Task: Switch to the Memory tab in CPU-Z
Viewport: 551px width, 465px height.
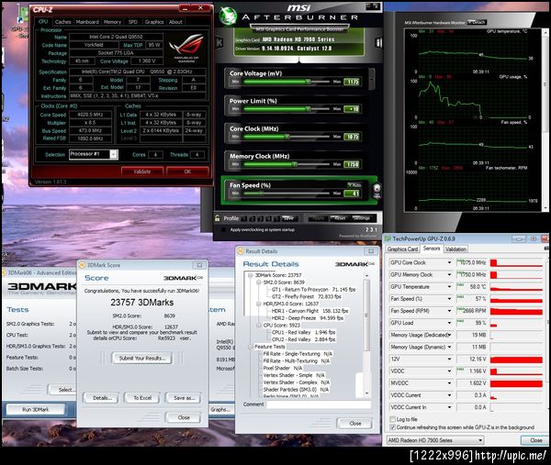Action: [x=112, y=22]
